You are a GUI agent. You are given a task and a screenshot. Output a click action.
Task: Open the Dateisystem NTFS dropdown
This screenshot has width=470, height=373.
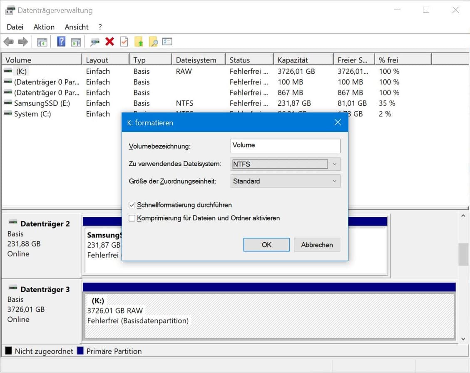point(285,164)
